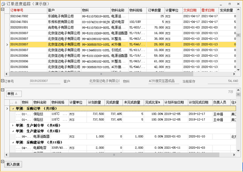The height and width of the screenshot is (172, 243).
Task: Click the lower grid scroll-up arrow
Action: [238, 90]
